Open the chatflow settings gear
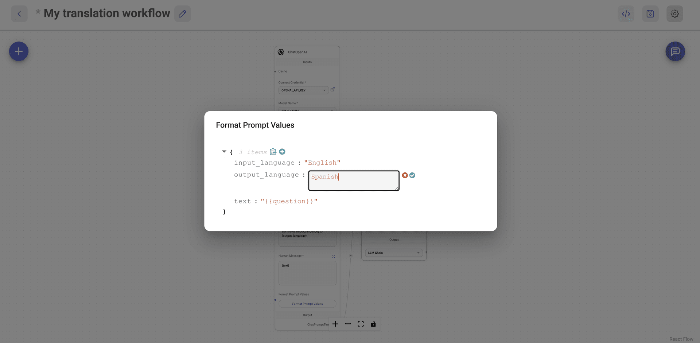The width and height of the screenshot is (700, 343). (675, 14)
